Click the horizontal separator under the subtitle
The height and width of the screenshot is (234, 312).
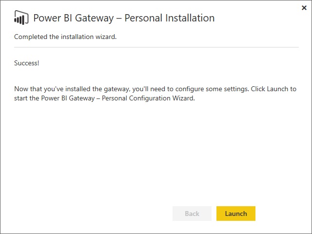click(x=156, y=47)
